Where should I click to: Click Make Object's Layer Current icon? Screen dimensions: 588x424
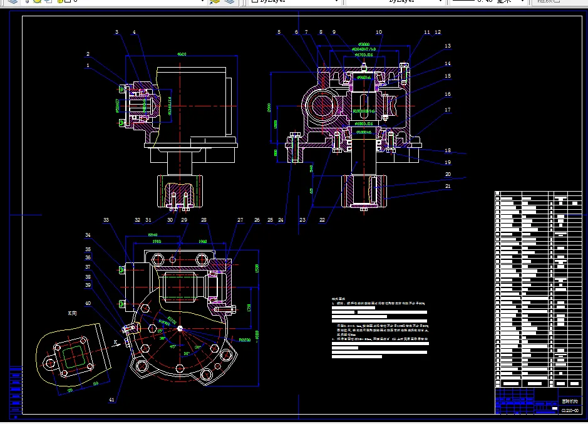click(215, 1)
